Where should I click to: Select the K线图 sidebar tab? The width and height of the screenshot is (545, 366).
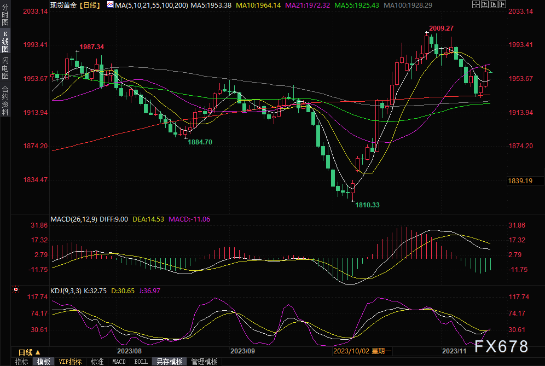click(5, 41)
